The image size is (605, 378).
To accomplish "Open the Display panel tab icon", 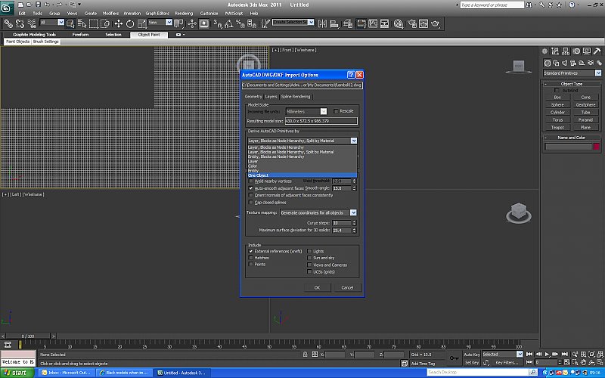I will tap(587, 51).
